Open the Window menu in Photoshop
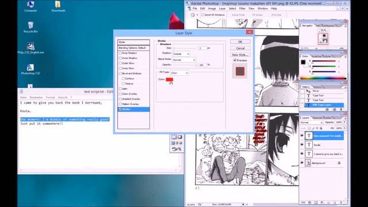368x207 pixels. coord(262,9)
